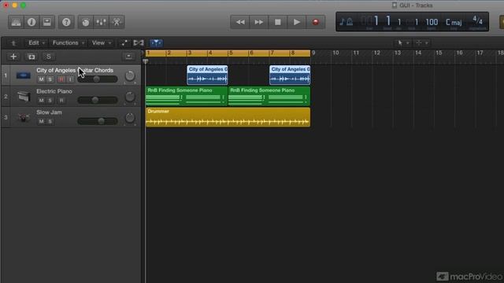Click the stop transport button
This screenshot has width=504, height=283.
pyautogui.click(x=277, y=22)
